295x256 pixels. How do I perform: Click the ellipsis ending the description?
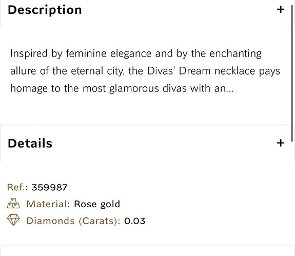pyautogui.click(x=230, y=91)
